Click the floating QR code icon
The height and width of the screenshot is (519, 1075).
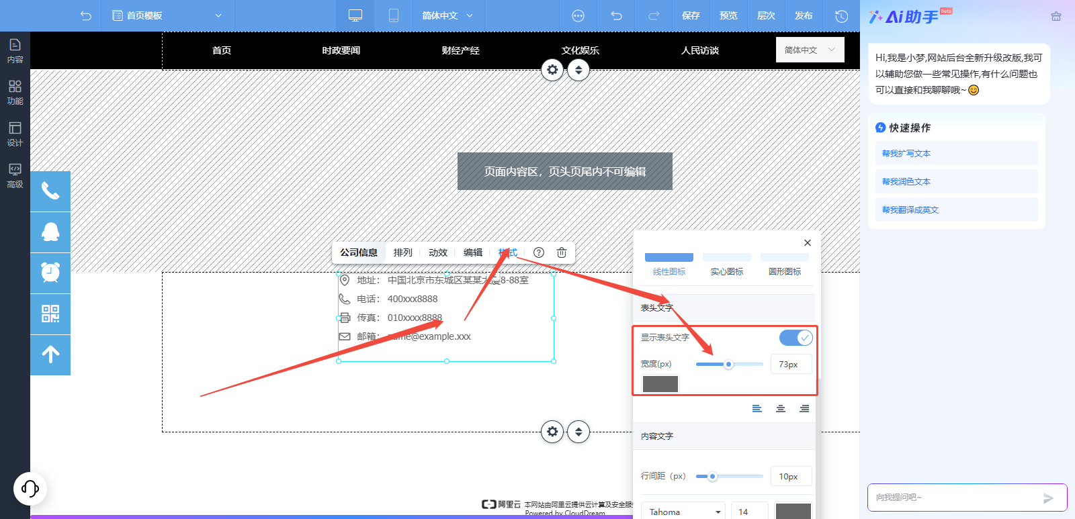click(x=50, y=314)
